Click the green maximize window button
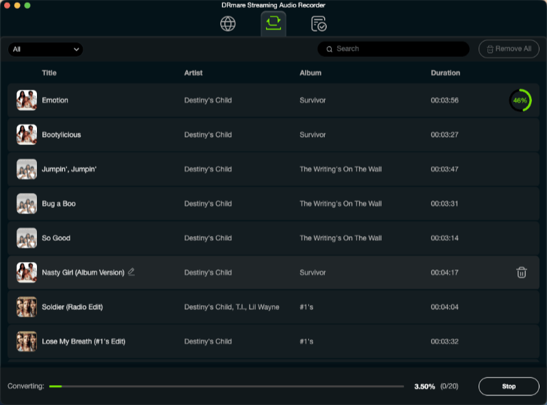 pos(27,5)
